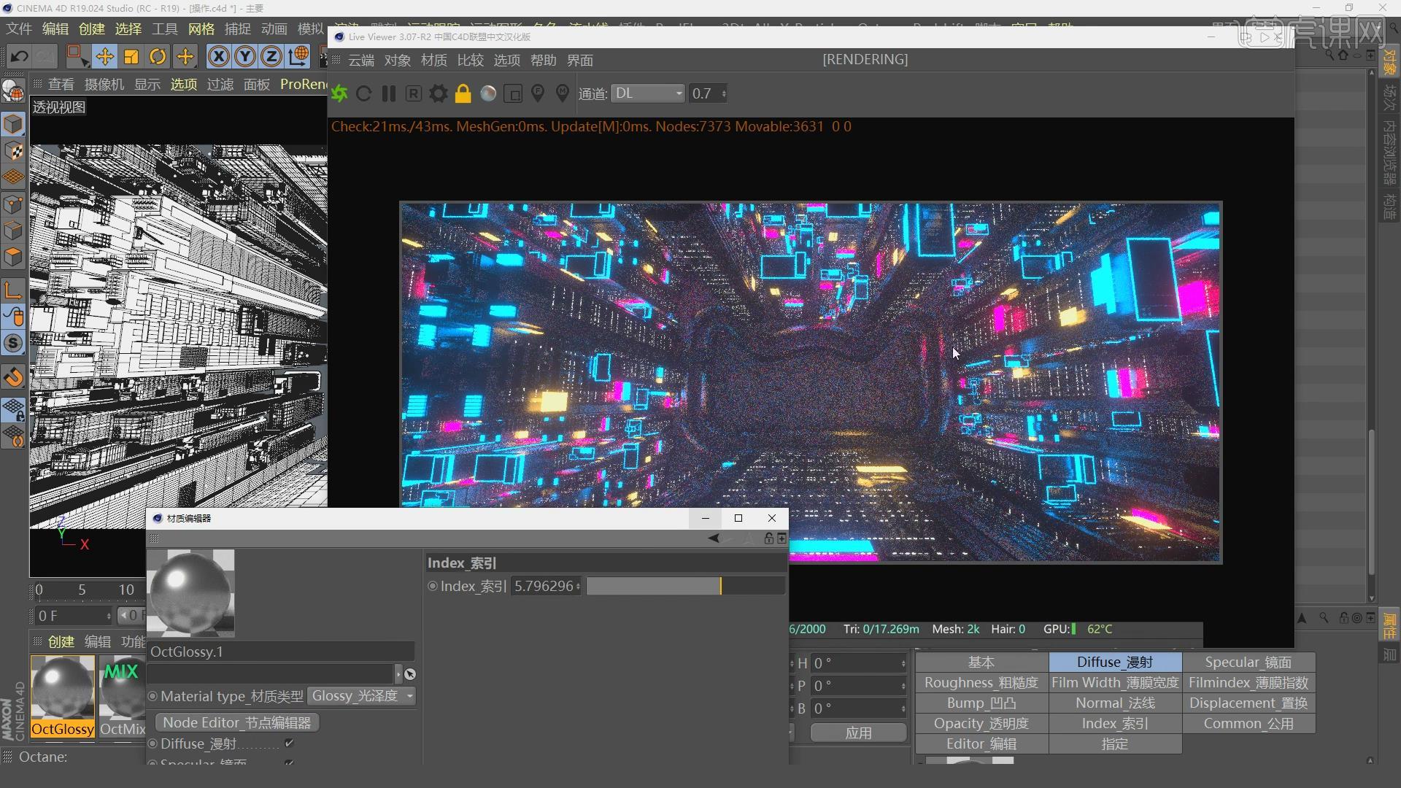Image resolution: width=1401 pixels, height=788 pixels.
Task: Click the Index value stepper arrows
Action: tap(578, 586)
